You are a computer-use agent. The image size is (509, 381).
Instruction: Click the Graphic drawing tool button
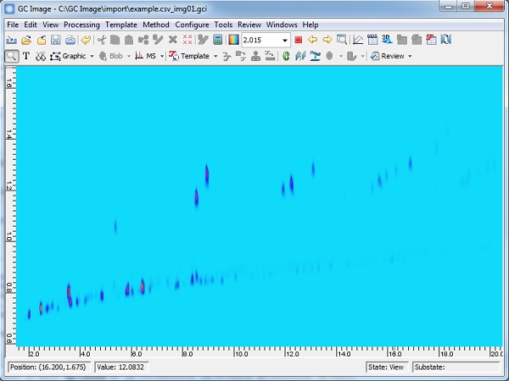coord(68,56)
